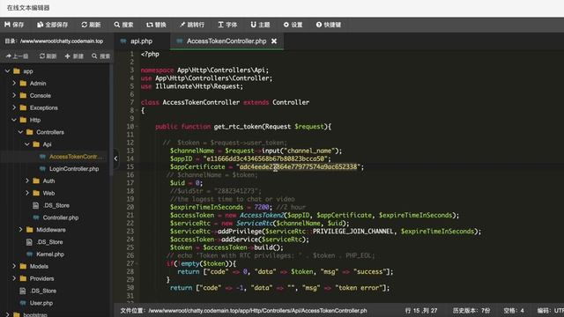The width and height of the screenshot is (564, 317).
Task: Click the Middleware folder icon
Action: pos(30,230)
